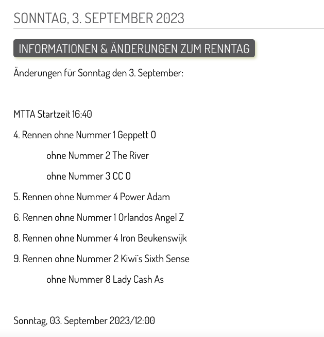Click the 6. Rennen Orlandos Angel Z line
Screen dimensions: 324x337
pyautogui.click(x=99, y=217)
